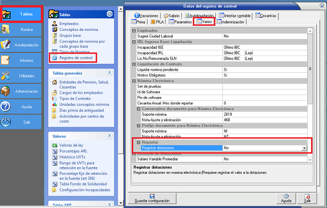Collapse the Empleados property group
Viewport: 327px width, 208px height.
(x=134, y=30)
